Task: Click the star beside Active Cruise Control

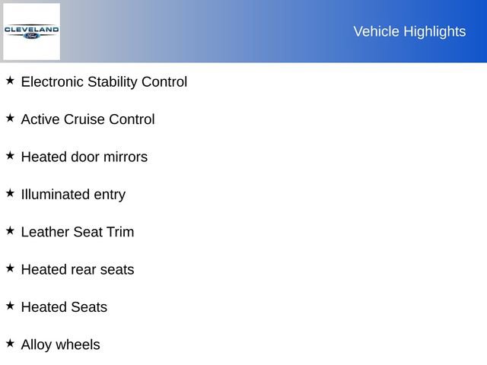Action: [10, 118]
